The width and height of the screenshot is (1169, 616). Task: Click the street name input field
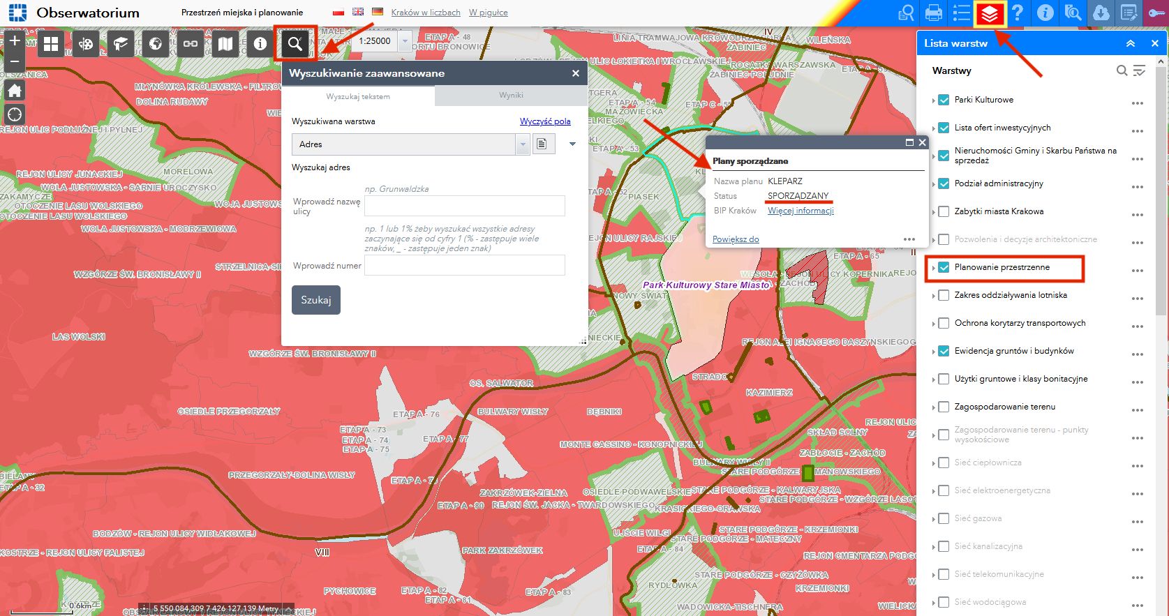(465, 206)
